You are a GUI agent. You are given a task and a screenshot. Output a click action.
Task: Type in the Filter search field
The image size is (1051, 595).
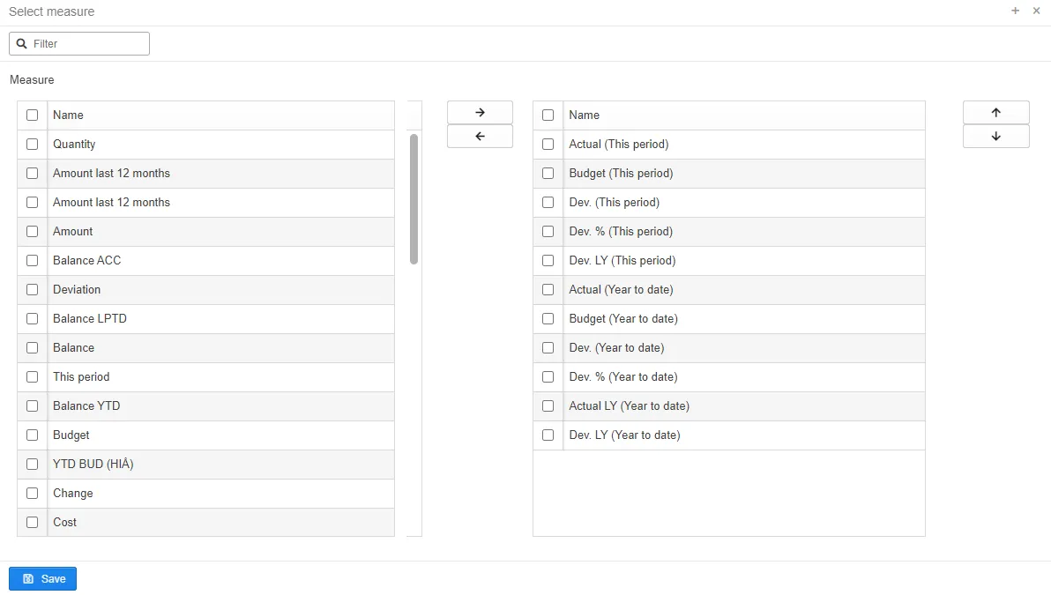tap(88, 43)
